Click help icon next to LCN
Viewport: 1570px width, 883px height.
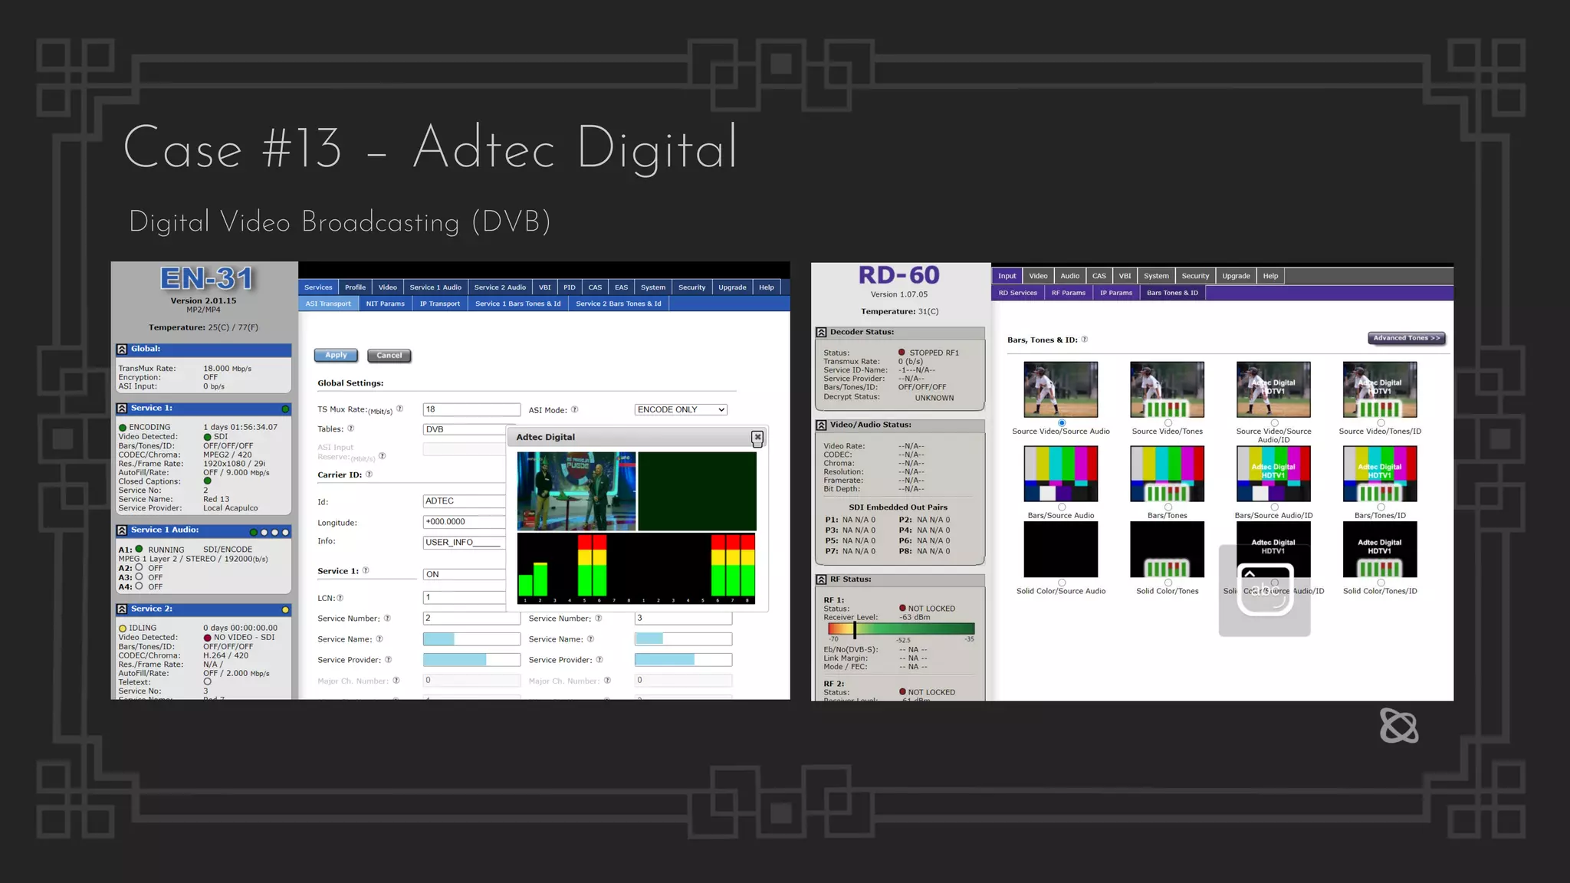coord(340,598)
